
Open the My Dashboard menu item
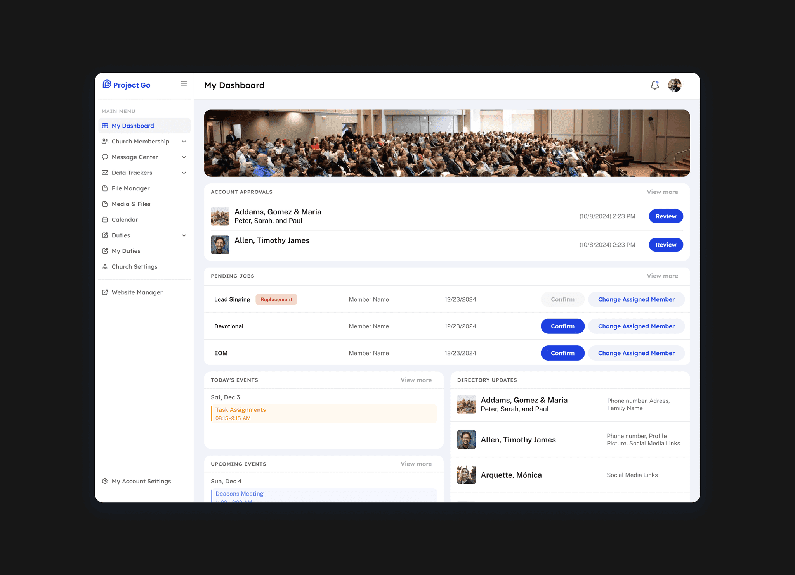pyautogui.click(x=144, y=126)
